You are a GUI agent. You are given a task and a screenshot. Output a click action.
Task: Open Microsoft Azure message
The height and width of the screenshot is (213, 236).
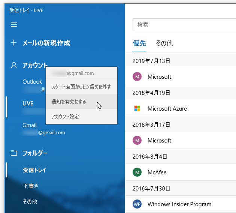[x=181, y=108]
